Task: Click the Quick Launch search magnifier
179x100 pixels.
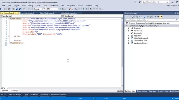Action: 168,2
